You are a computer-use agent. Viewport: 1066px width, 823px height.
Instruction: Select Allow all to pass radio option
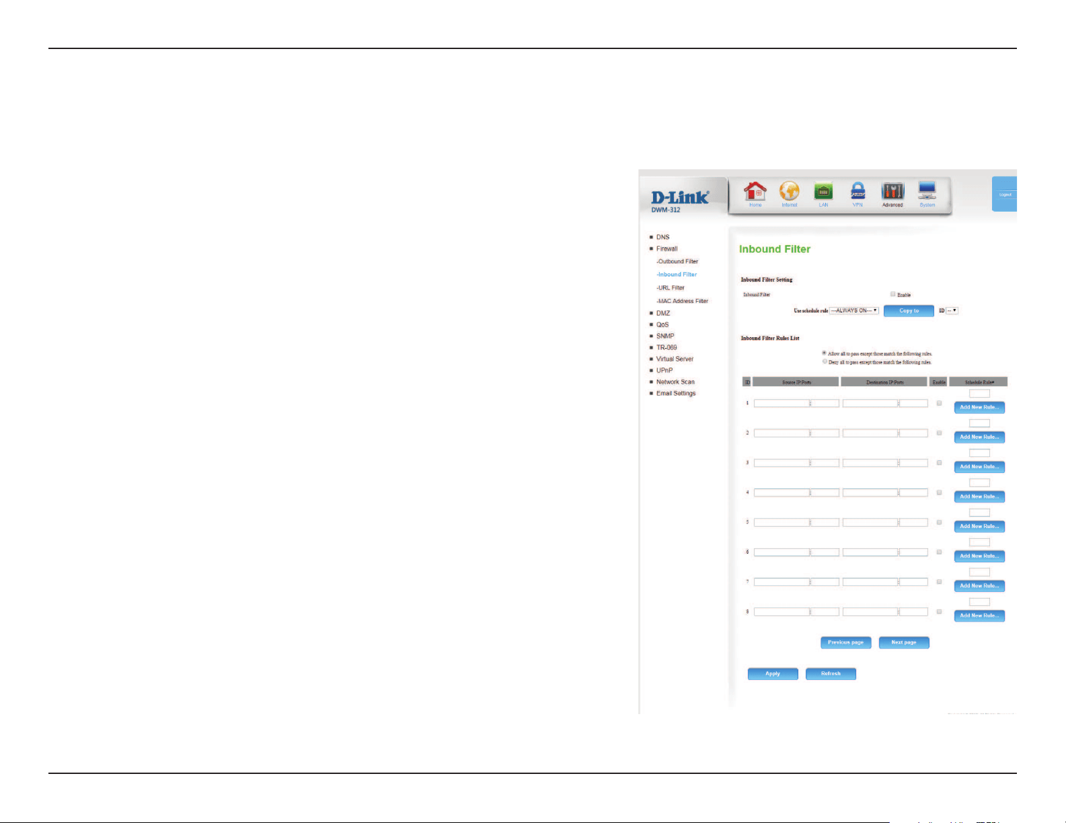click(825, 353)
